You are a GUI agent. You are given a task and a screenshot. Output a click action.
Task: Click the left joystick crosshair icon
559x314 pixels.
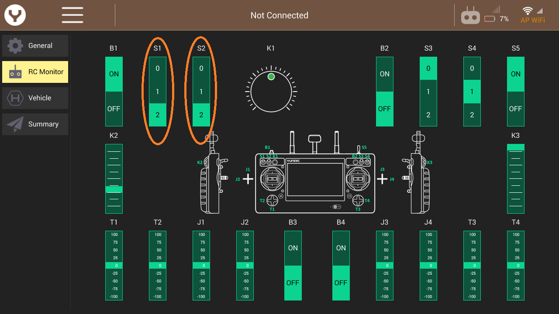pyautogui.click(x=248, y=179)
